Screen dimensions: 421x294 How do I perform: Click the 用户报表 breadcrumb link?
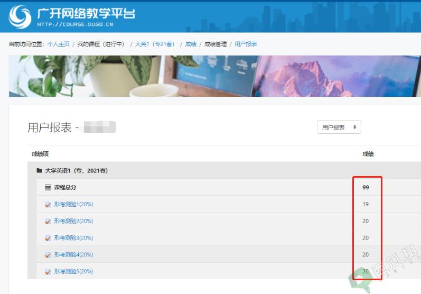[x=246, y=44]
